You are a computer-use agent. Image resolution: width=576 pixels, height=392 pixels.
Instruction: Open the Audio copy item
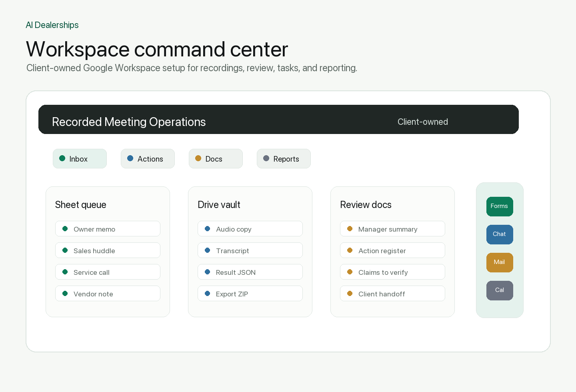250,229
